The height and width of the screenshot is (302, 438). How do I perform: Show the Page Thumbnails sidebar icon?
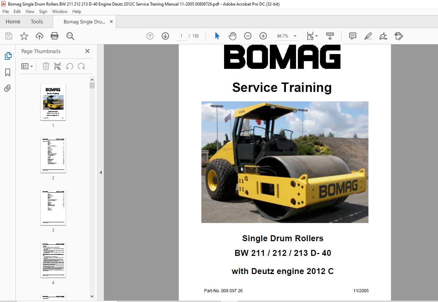(8, 56)
